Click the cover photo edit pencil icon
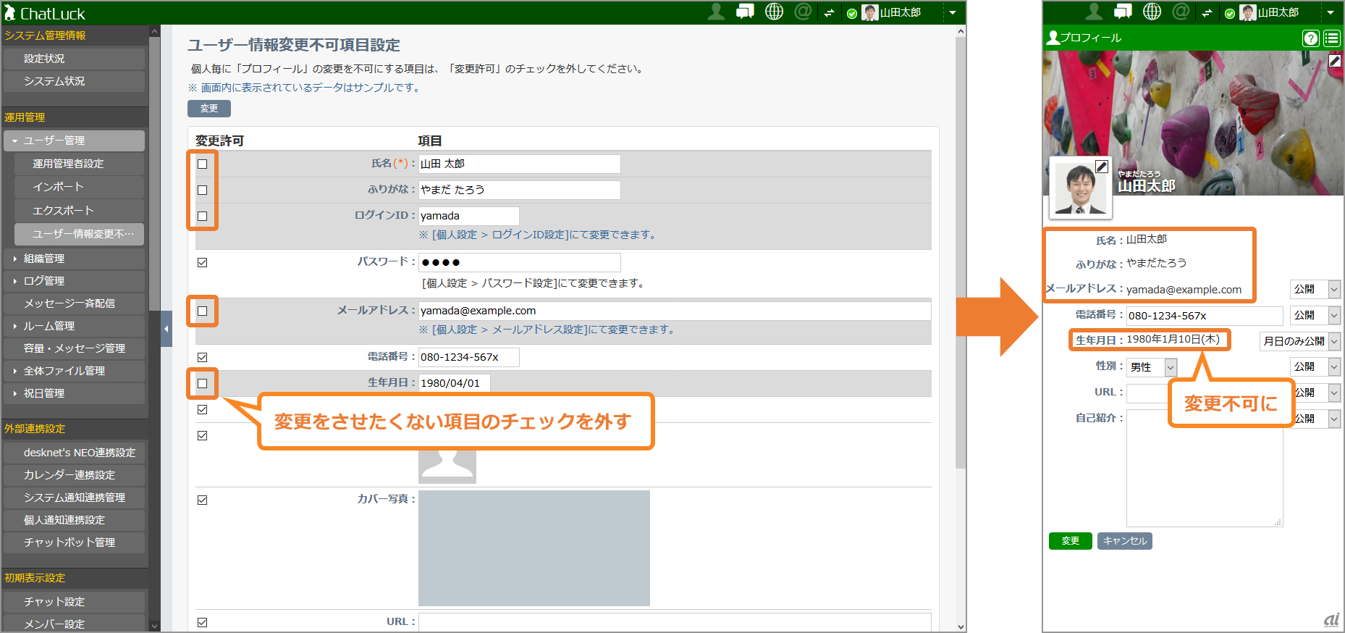This screenshot has width=1345, height=633. [1334, 62]
